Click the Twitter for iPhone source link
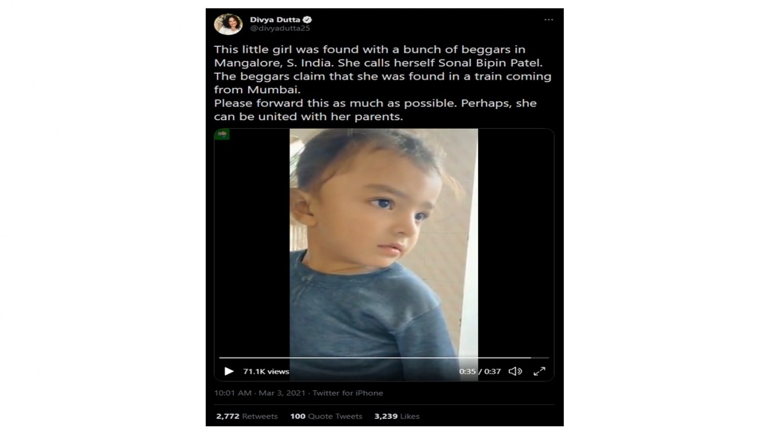Viewport: 769px width, 434px height. 348,393
